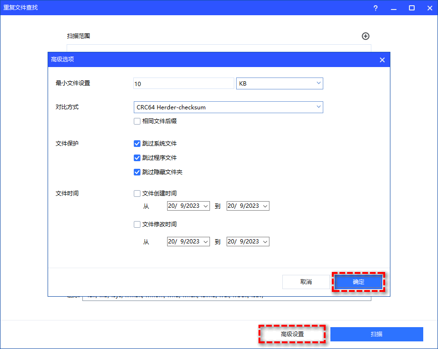
Task: Open the 高级设置 advanced settings
Action: pyautogui.click(x=292, y=334)
